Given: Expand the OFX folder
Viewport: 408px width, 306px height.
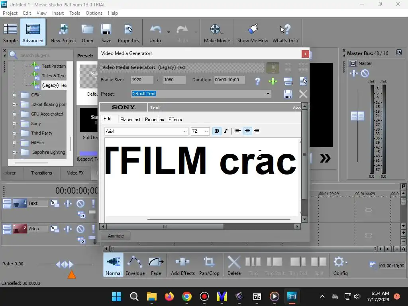Looking at the screenshot, I should coord(14,95).
